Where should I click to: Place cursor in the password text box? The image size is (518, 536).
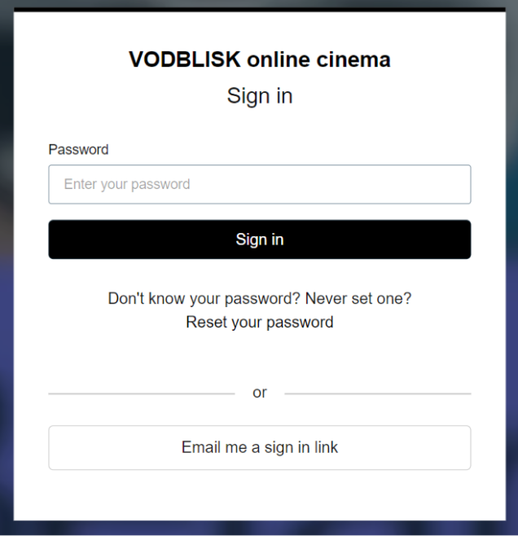(x=259, y=184)
